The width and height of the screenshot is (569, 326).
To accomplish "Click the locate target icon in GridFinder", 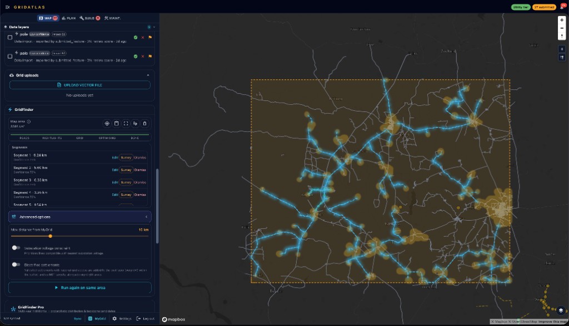I will 107,124.
